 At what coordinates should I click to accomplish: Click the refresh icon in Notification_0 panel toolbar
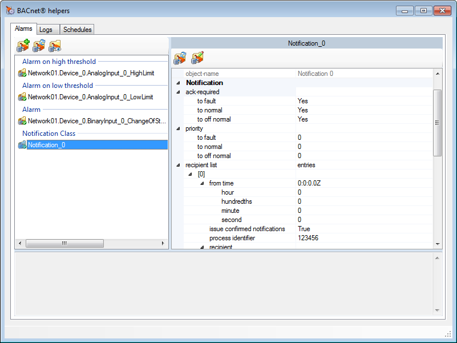(x=180, y=58)
